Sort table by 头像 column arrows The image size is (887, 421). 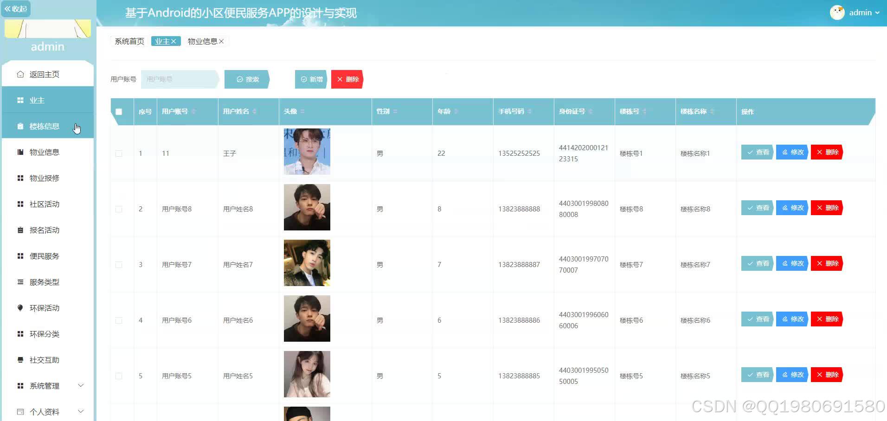click(302, 111)
